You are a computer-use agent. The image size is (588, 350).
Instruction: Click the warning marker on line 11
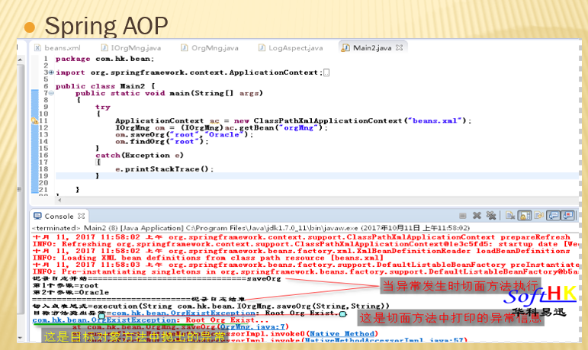click(x=34, y=120)
